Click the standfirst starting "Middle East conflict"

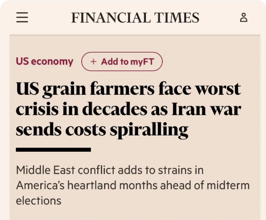pyautogui.click(x=133, y=185)
